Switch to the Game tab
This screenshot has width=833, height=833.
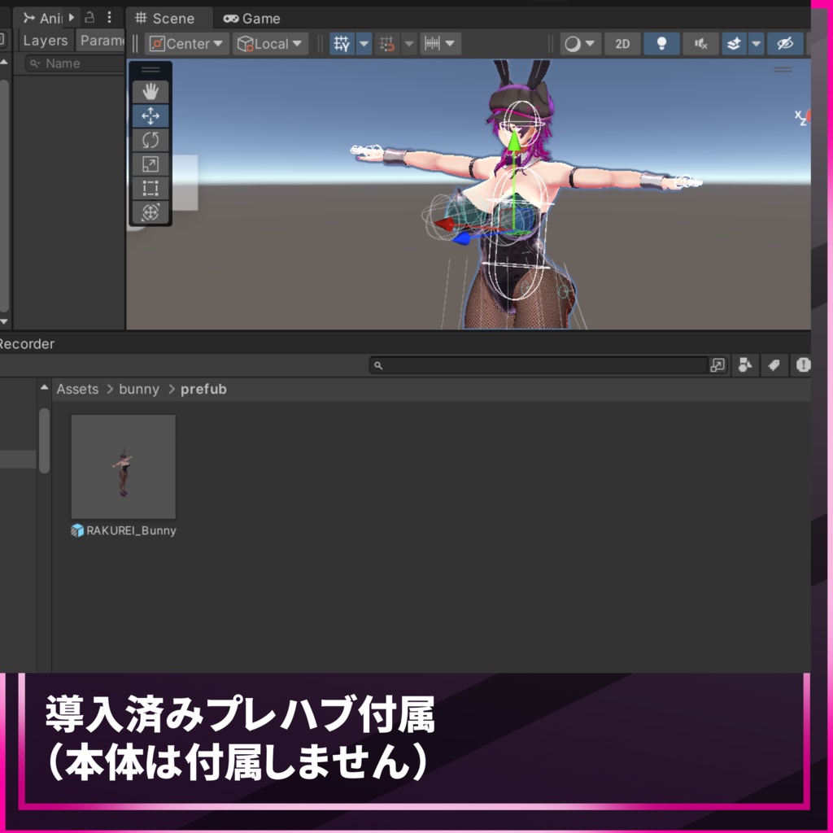tap(251, 18)
